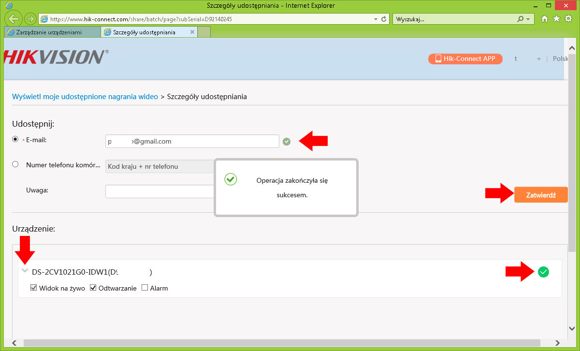Close the Szczegóły udostępniania tab
This screenshot has height=351, width=580.
tap(192, 32)
